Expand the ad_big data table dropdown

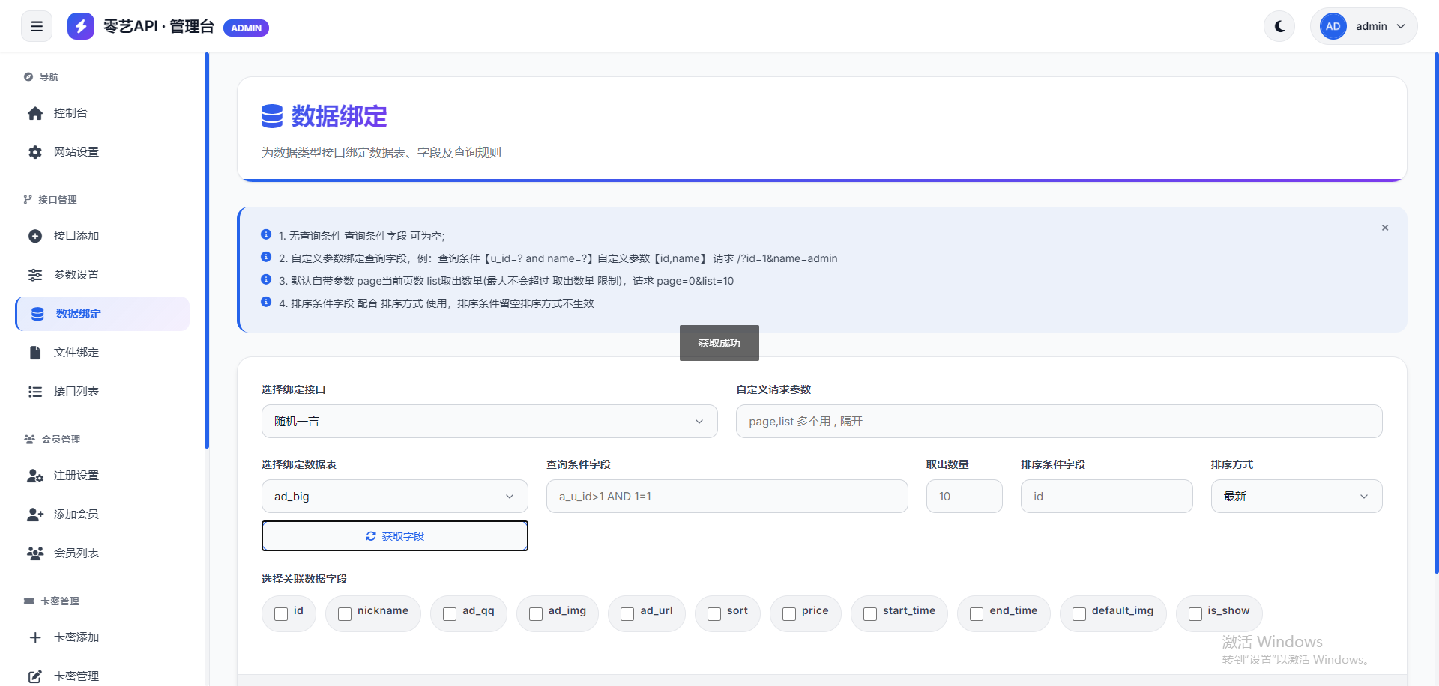pyautogui.click(x=394, y=497)
